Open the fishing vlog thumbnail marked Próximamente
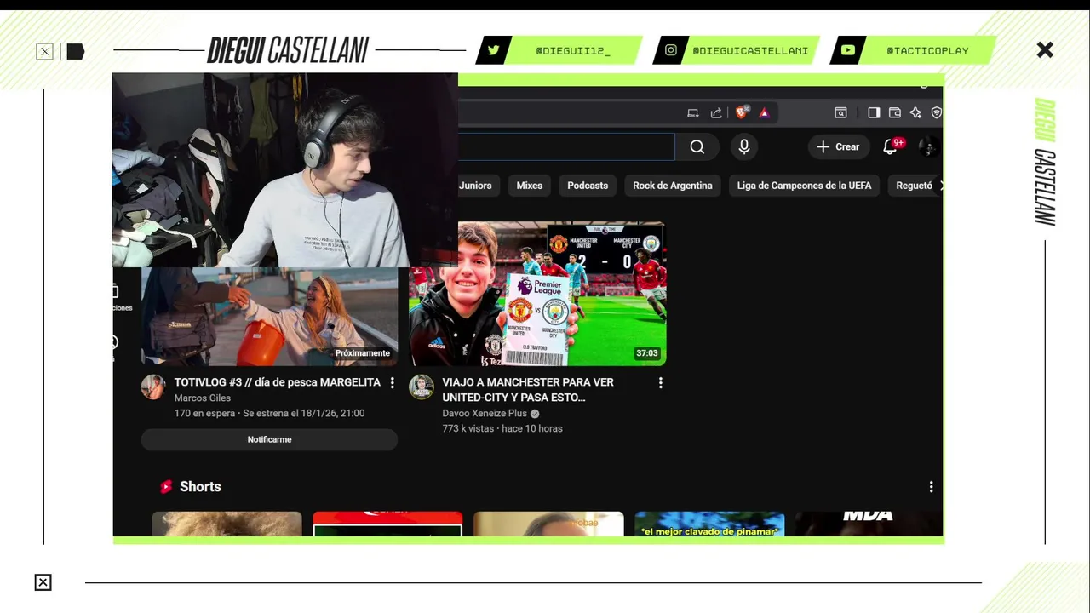Image resolution: width=1090 pixels, height=613 pixels. point(269,317)
